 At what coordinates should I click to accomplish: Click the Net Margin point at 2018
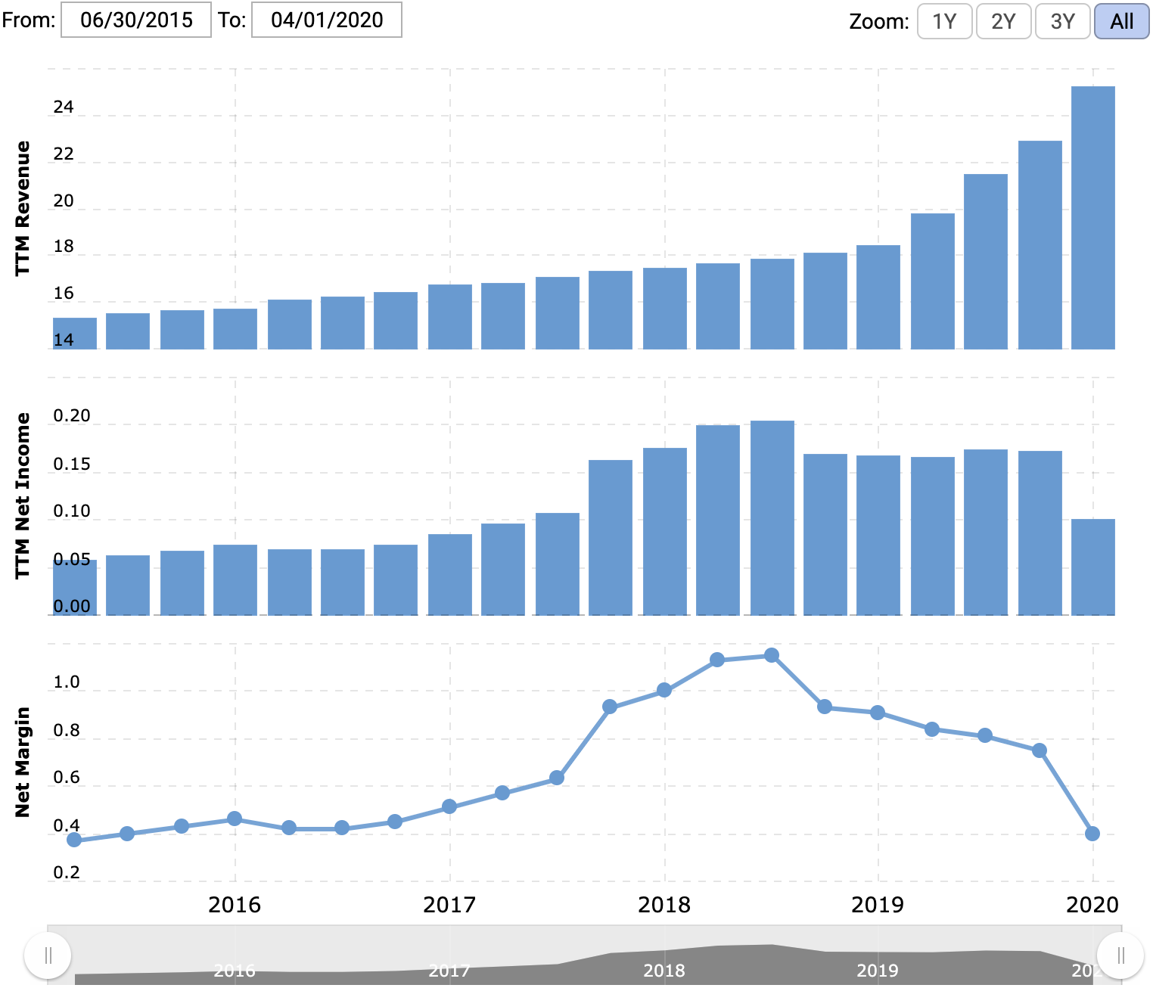(664, 690)
